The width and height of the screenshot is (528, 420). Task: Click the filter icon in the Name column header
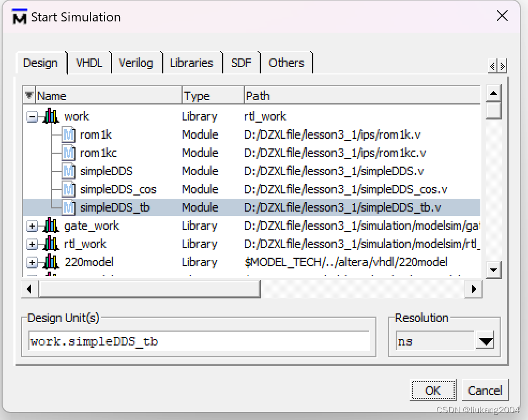[x=28, y=95]
